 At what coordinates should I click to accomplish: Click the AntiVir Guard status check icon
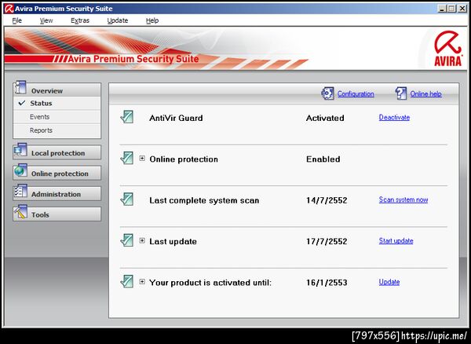coord(126,117)
